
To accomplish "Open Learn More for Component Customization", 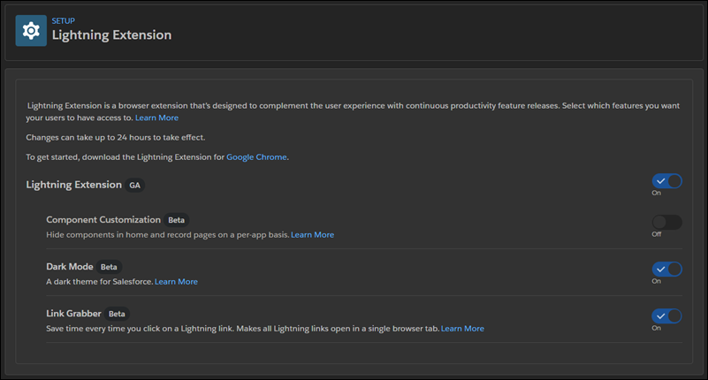I will pos(313,235).
